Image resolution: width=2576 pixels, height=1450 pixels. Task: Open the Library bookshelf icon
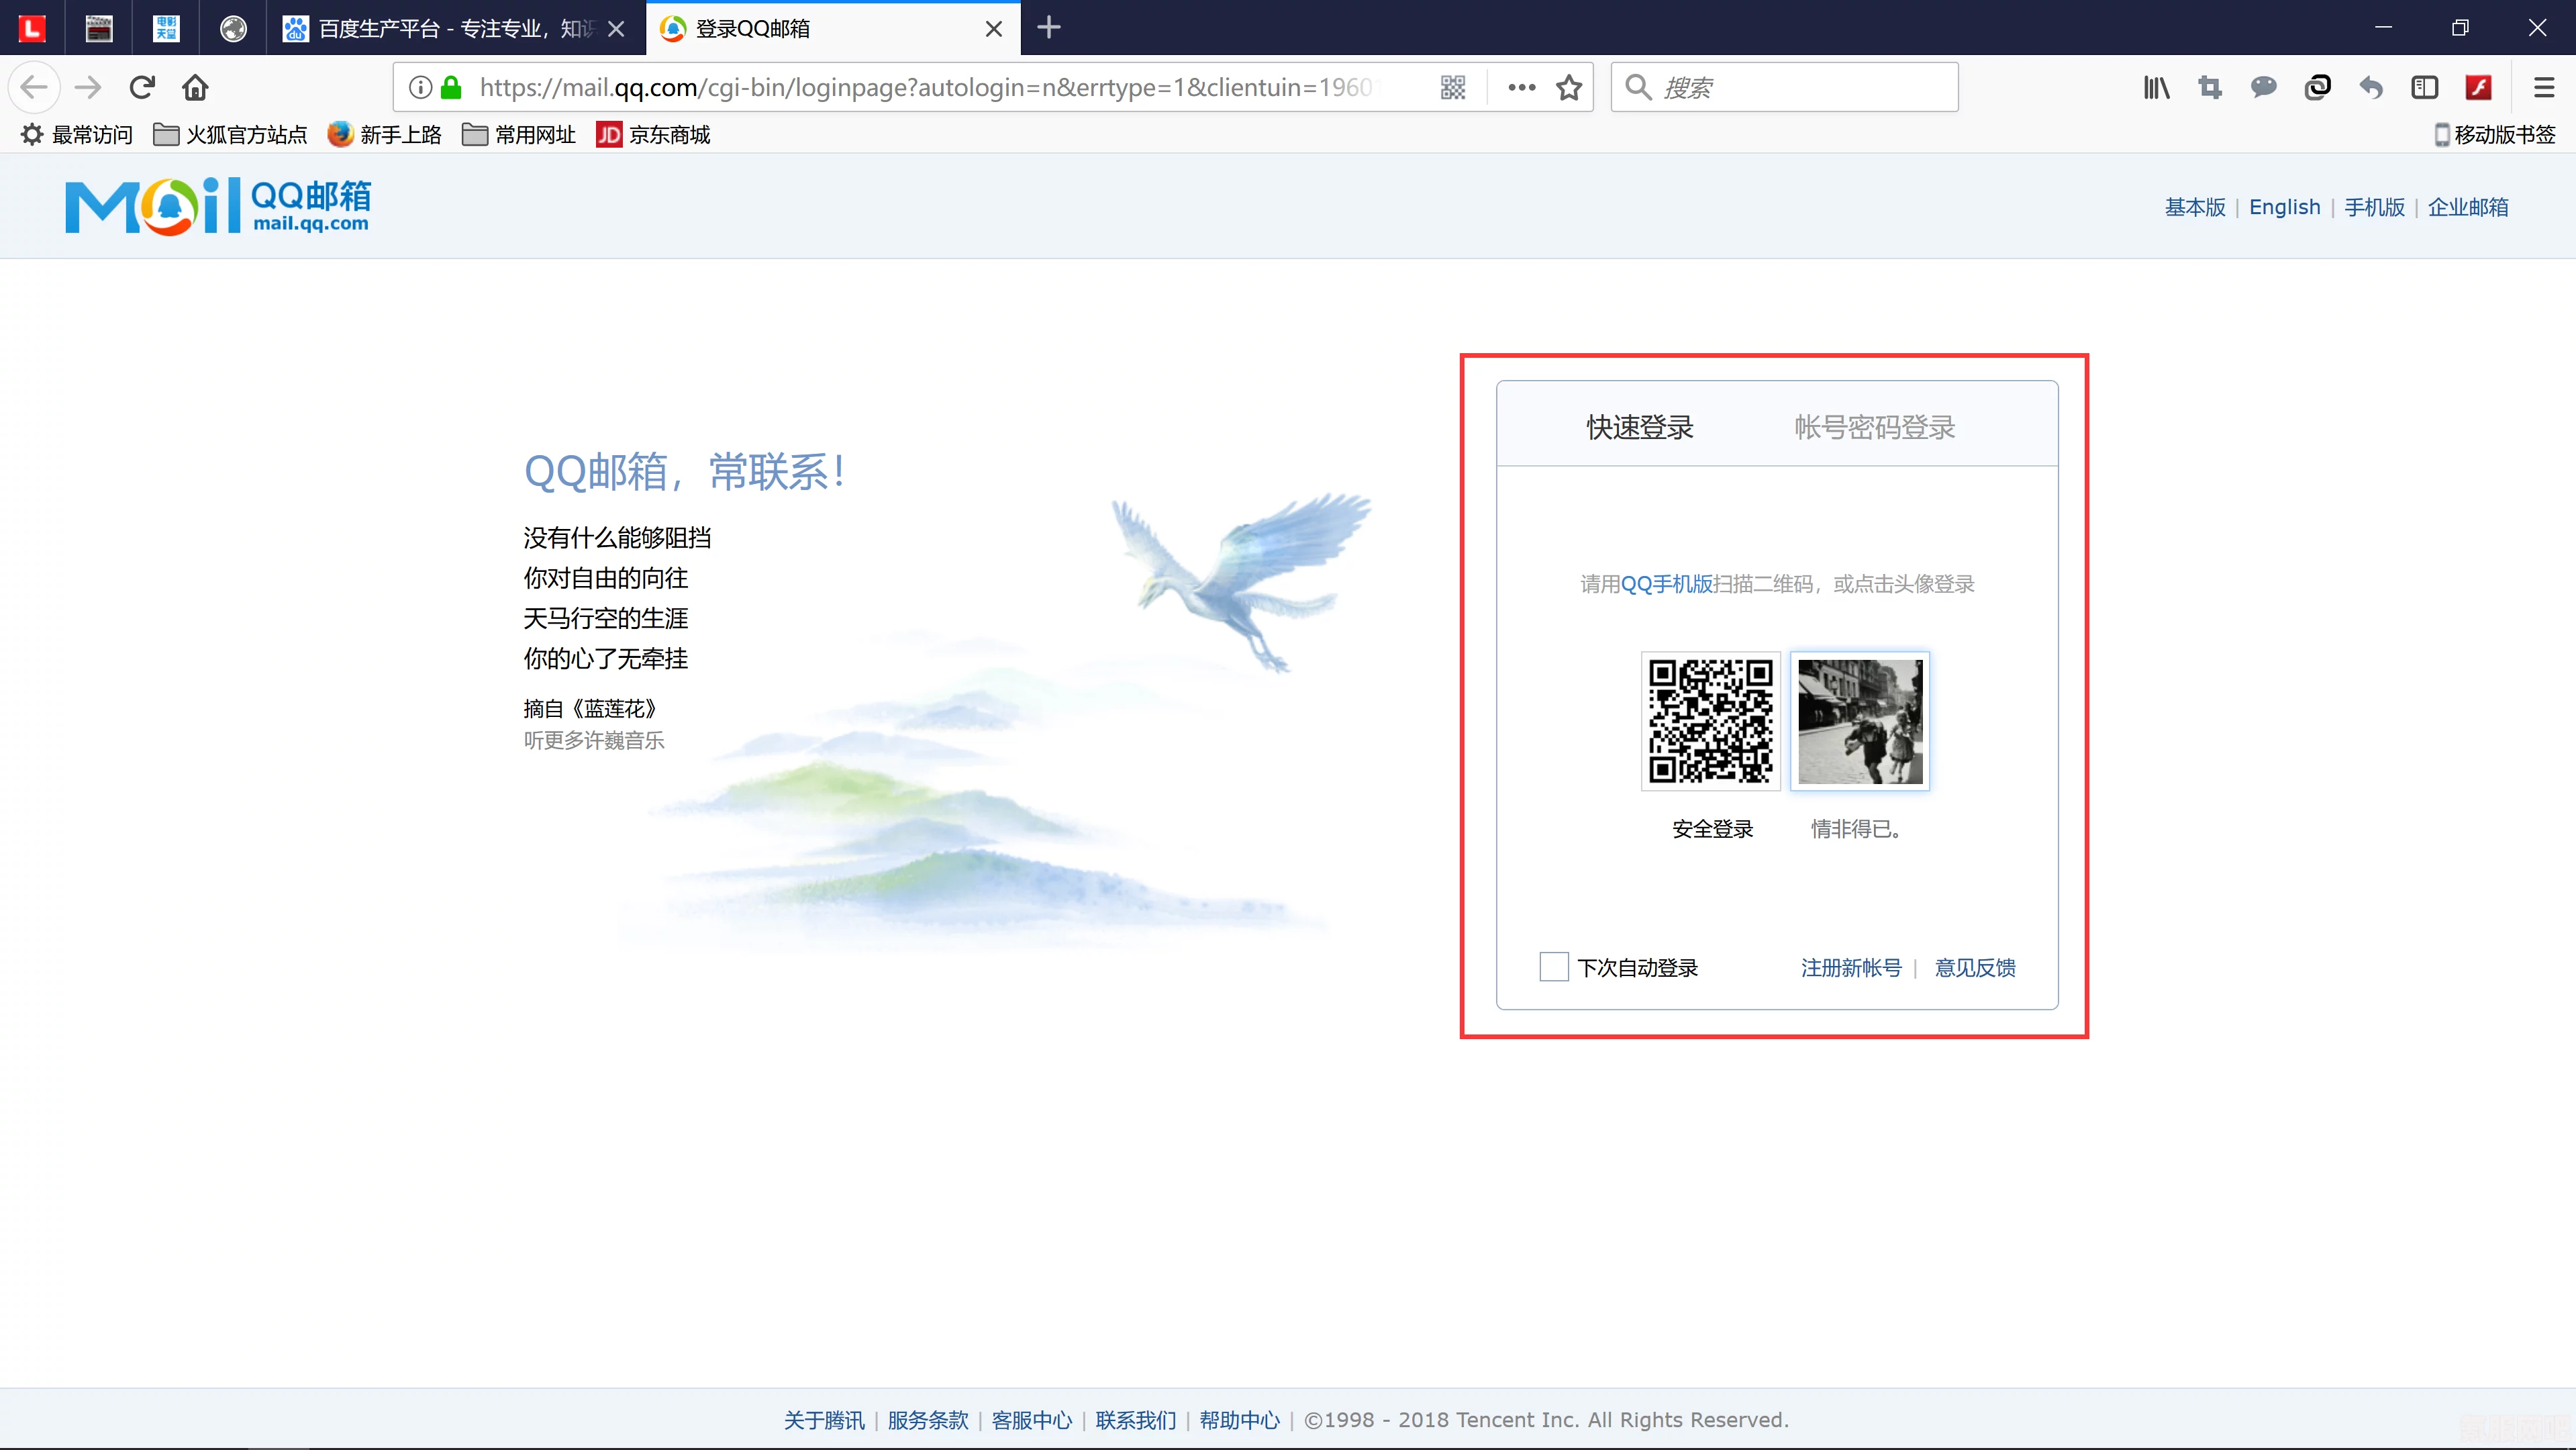pos(2156,88)
